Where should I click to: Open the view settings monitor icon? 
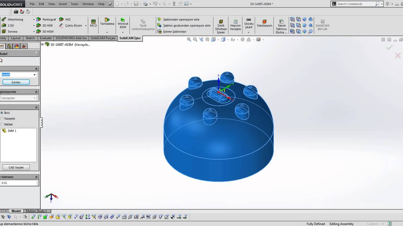coord(258,40)
